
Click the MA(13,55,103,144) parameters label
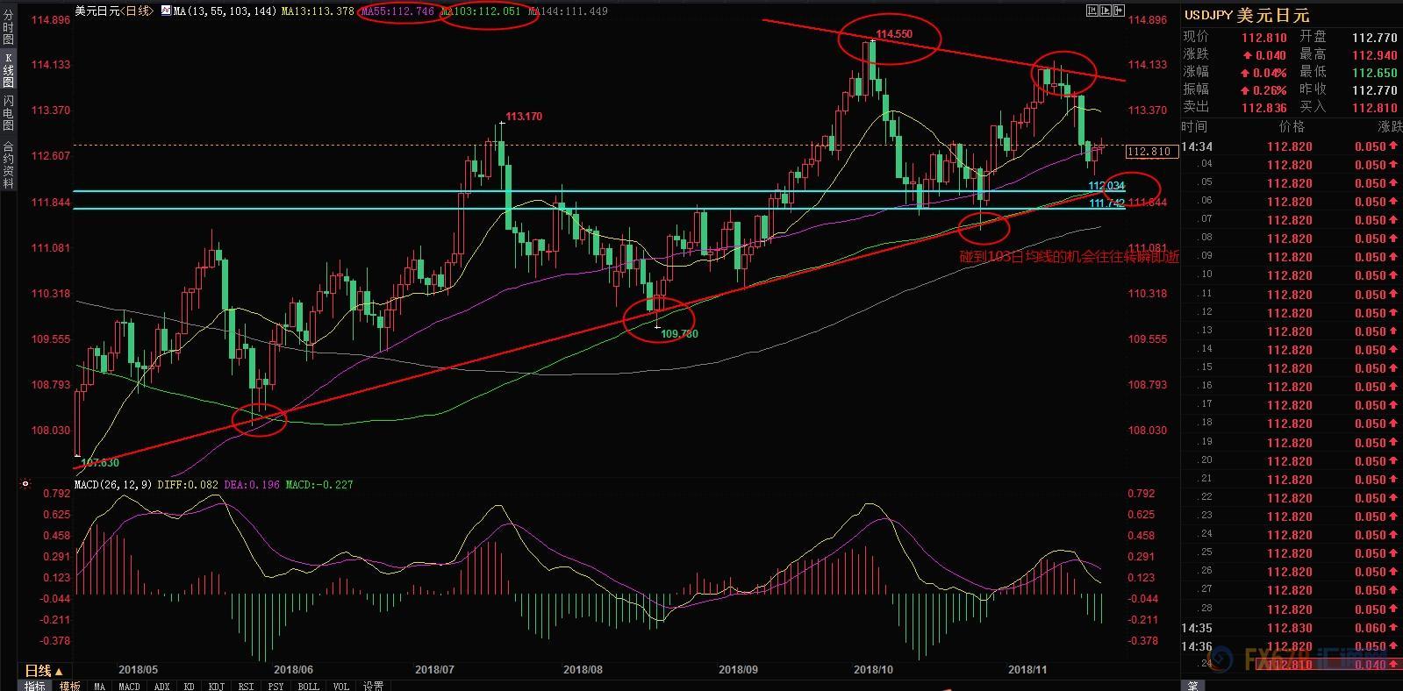tap(225, 11)
